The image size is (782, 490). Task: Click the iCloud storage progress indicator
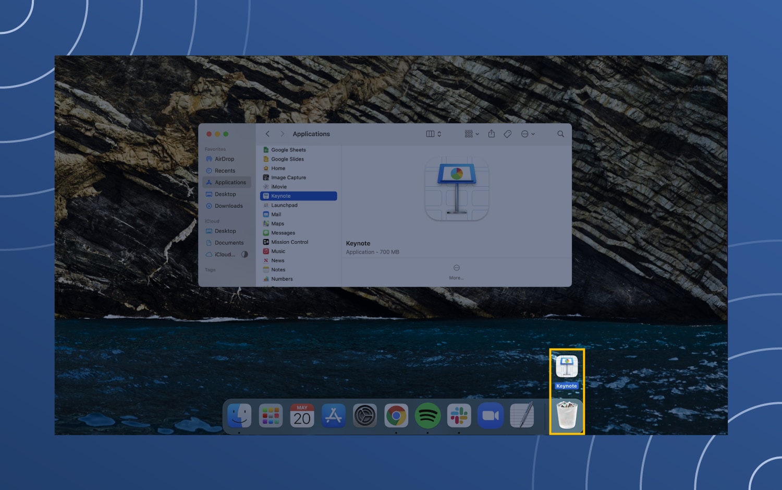pyautogui.click(x=245, y=255)
